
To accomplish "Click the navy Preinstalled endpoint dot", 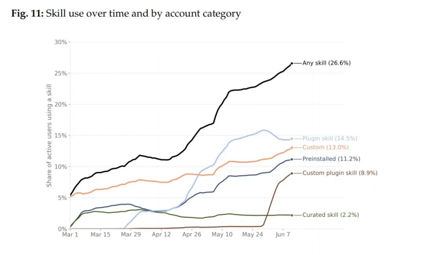I will 292,159.
